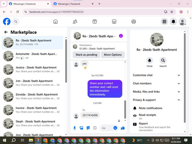Open the sticker picker icon
Screen dimensions: 192x144
pyautogui.click(x=88, y=128)
